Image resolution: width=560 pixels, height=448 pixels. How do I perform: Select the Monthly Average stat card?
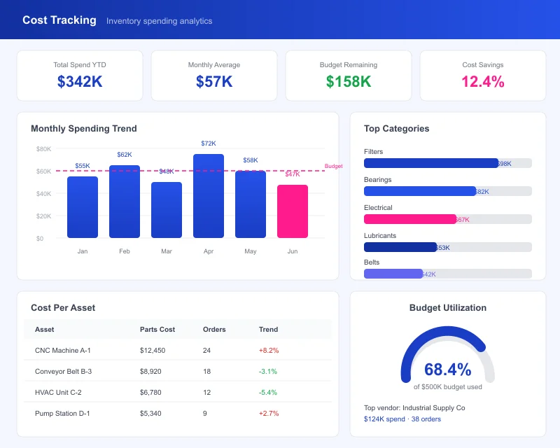coord(213,73)
